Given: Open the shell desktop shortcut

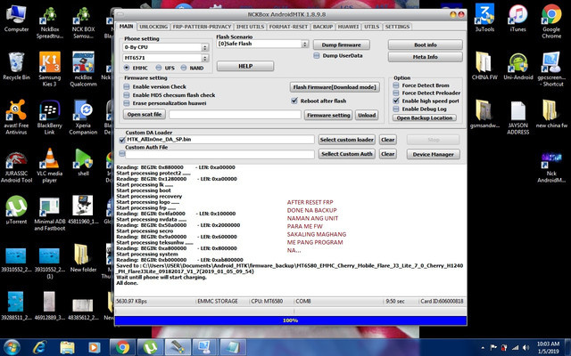Looking at the screenshot, I should tap(83, 162).
